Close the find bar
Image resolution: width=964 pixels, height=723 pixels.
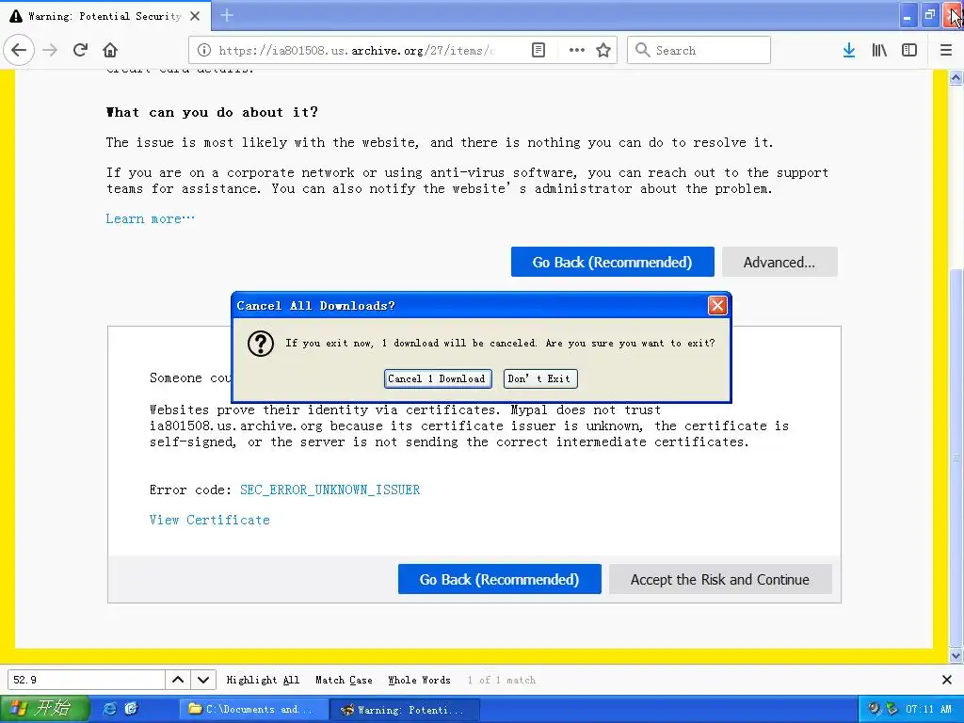(947, 680)
